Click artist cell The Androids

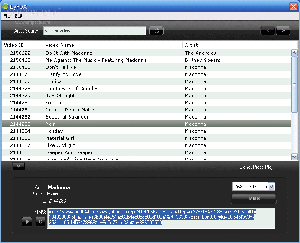click(200, 53)
